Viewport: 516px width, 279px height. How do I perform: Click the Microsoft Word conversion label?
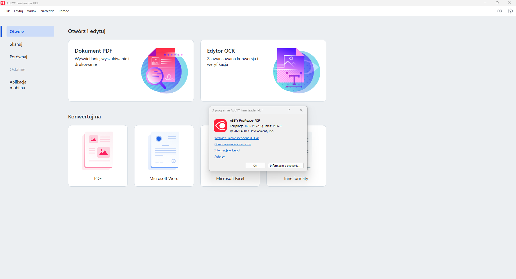(x=164, y=179)
